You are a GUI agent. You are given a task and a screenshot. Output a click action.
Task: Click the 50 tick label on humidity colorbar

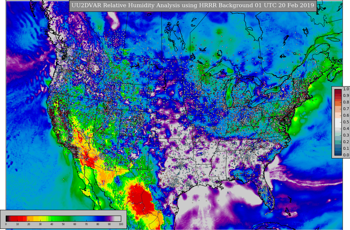pyautogui.click(x=63, y=224)
